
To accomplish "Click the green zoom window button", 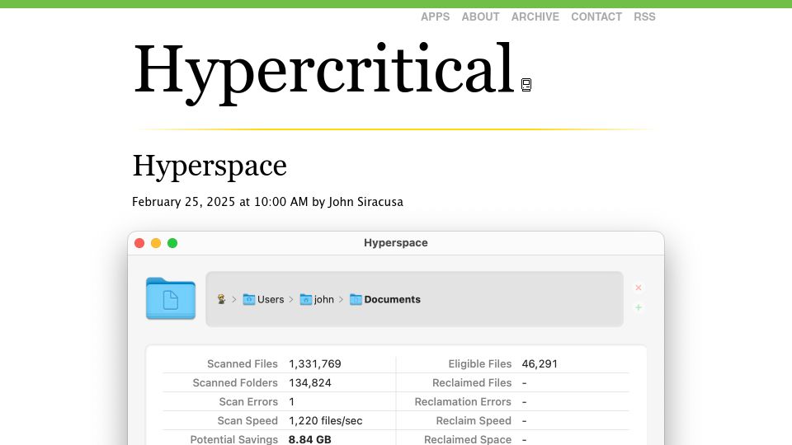I will pos(172,243).
